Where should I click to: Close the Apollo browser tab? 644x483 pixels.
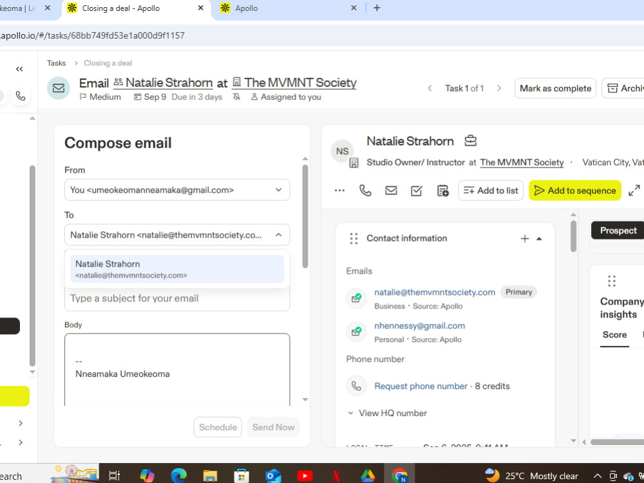[354, 8]
